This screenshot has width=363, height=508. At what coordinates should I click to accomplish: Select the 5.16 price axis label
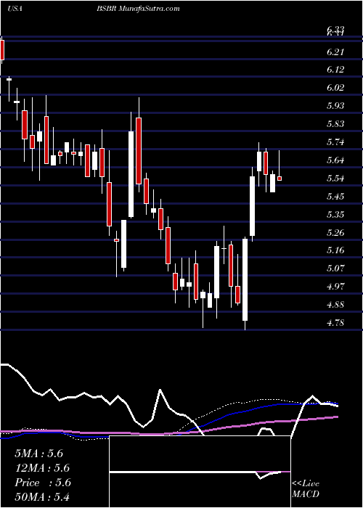pyautogui.click(x=335, y=250)
